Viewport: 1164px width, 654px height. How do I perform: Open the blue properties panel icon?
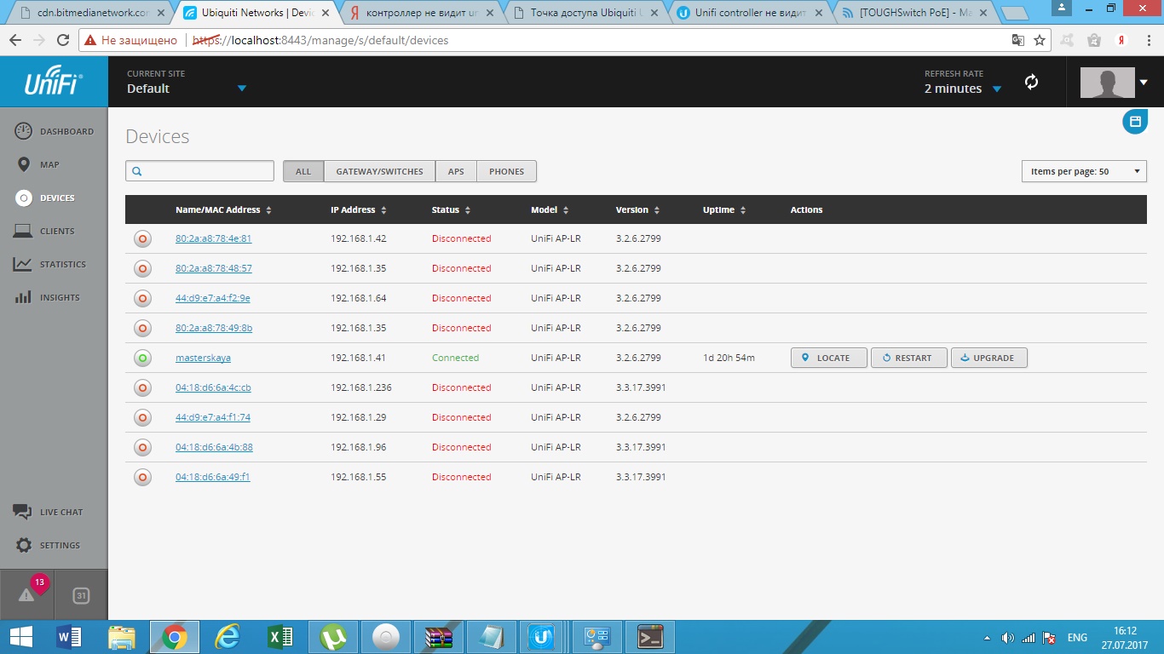[x=1134, y=122]
